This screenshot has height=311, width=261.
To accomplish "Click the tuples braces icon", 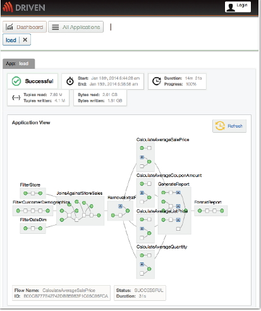I will coord(16,97).
